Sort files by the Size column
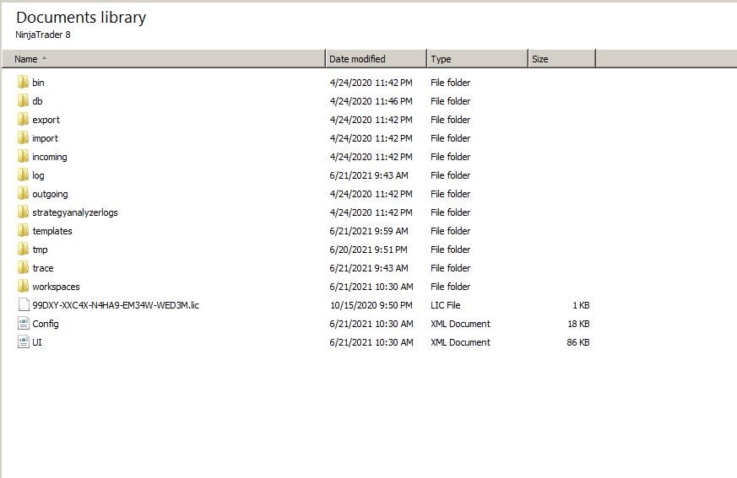The height and width of the screenshot is (478, 737). pos(562,59)
